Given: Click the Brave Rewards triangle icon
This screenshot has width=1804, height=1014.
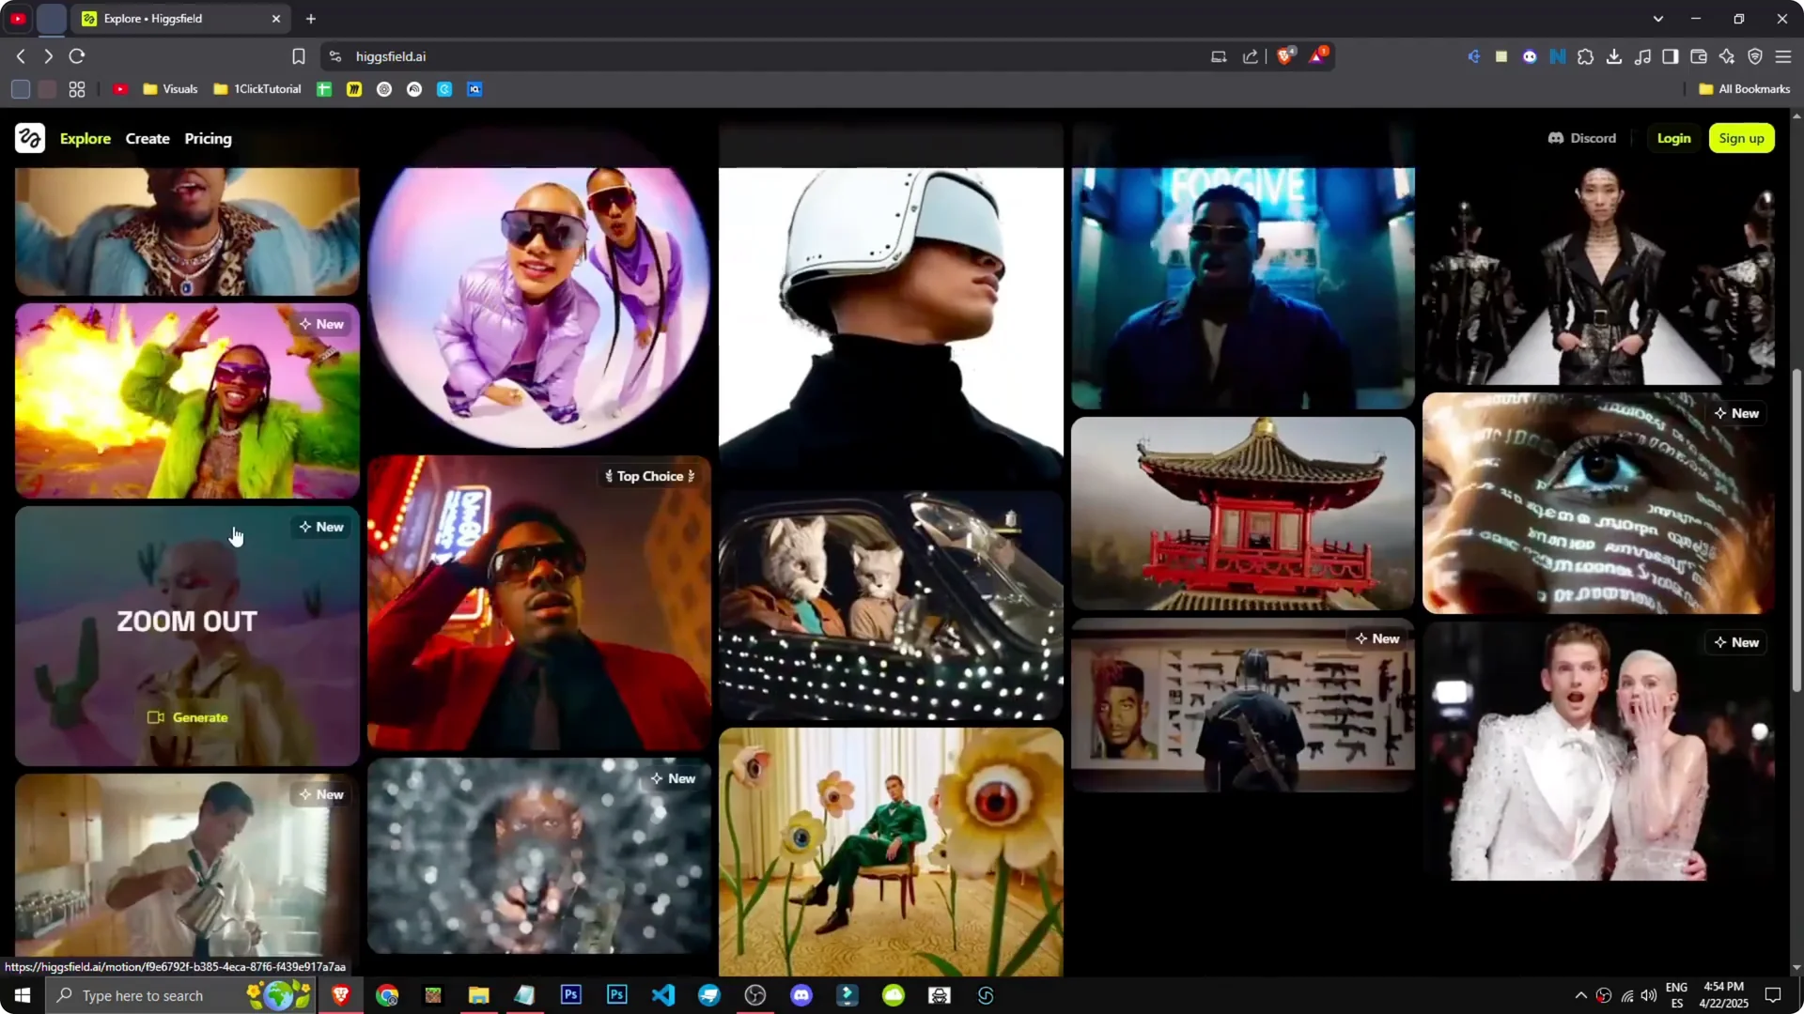Looking at the screenshot, I should pos(1318,56).
